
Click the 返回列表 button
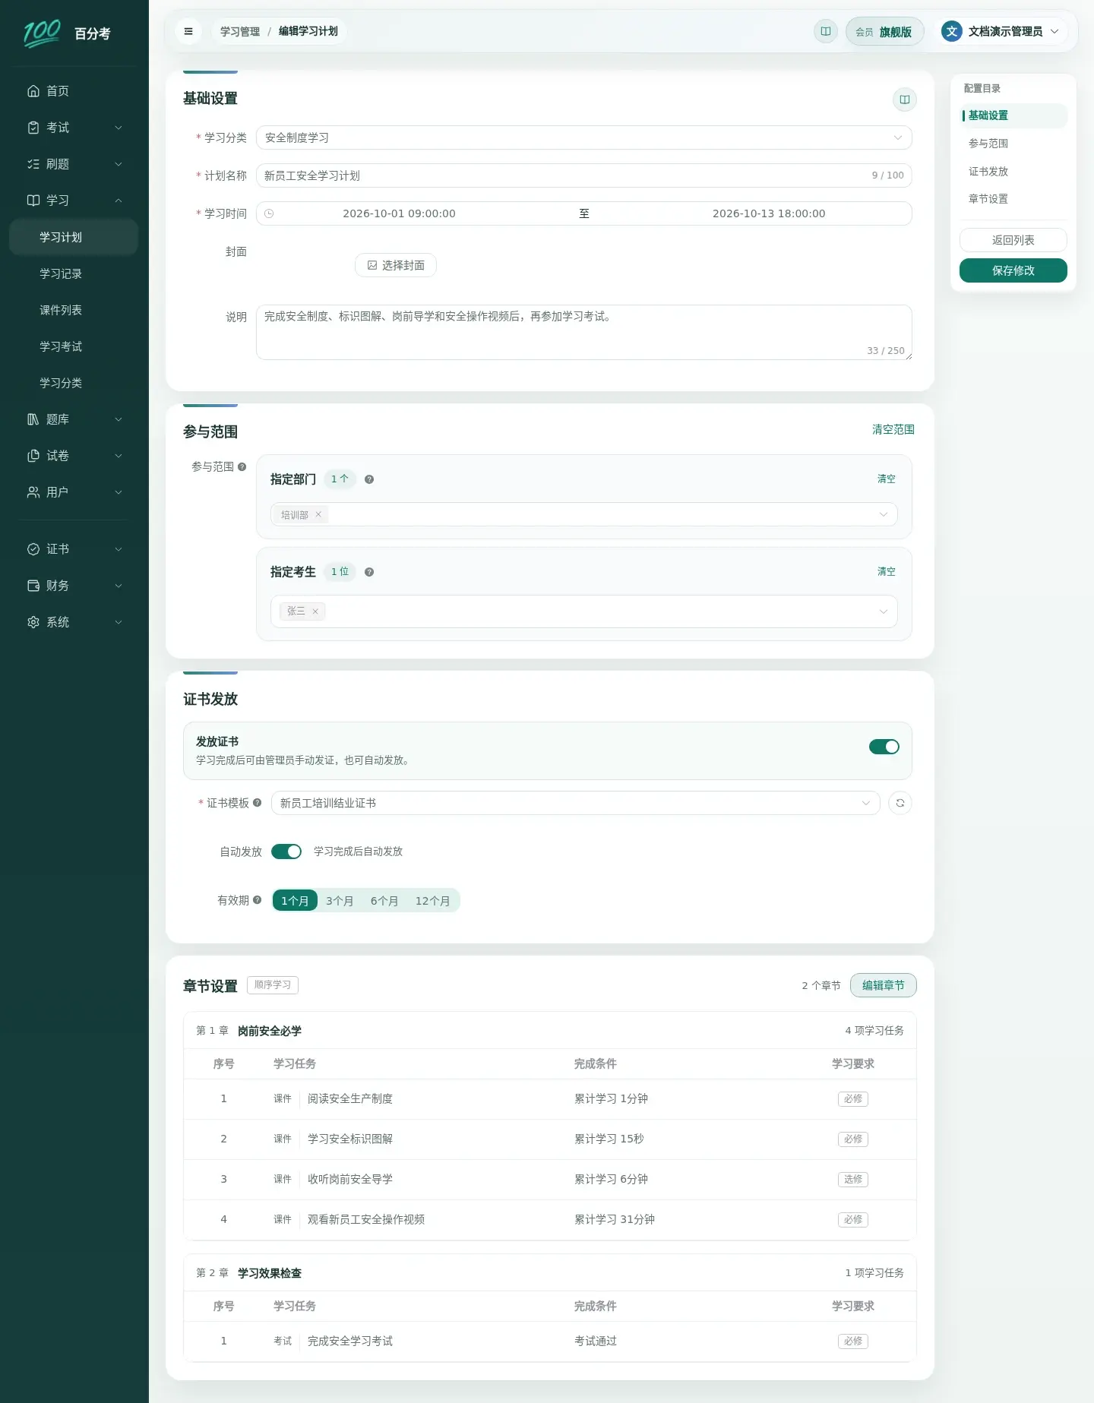[1013, 240]
